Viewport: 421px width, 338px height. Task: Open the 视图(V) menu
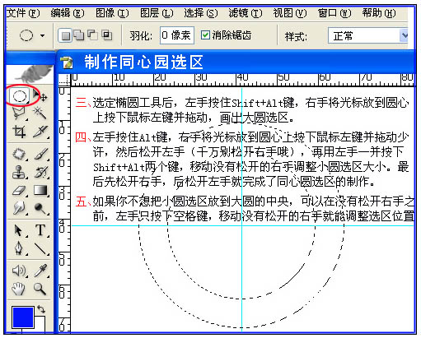(290, 13)
